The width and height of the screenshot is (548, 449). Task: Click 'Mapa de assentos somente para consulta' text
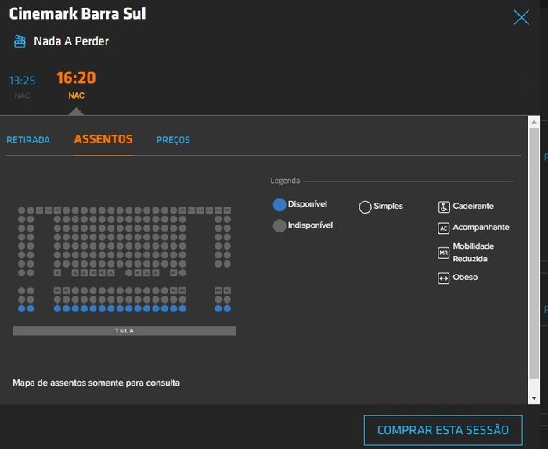96,383
